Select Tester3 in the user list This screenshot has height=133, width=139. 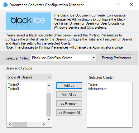pos(13,89)
